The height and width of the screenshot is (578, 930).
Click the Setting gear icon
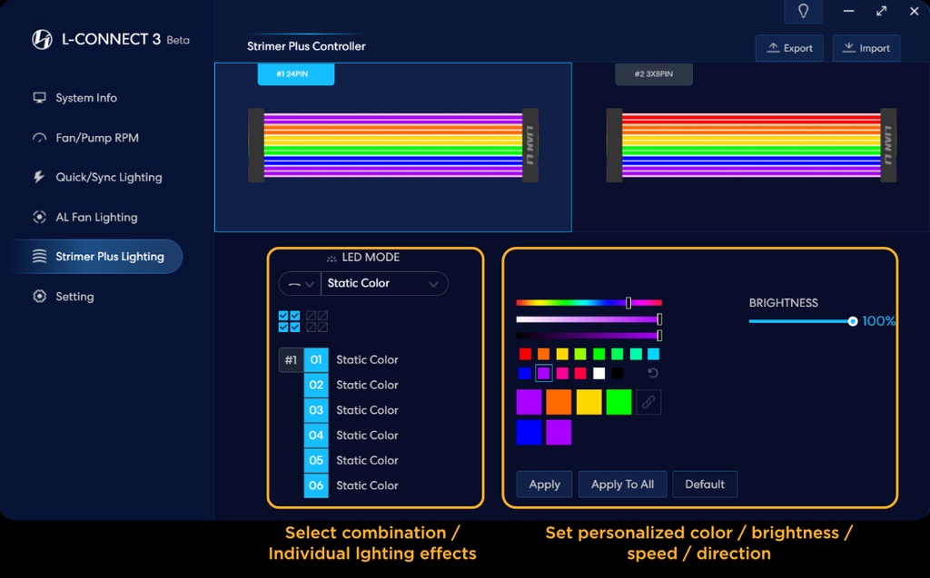(39, 297)
